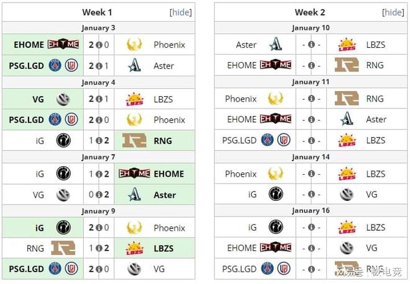Select the Aster logo beside PSG.LGD on January 3
Viewport: 410px width, 284px height.
(x=135, y=65)
